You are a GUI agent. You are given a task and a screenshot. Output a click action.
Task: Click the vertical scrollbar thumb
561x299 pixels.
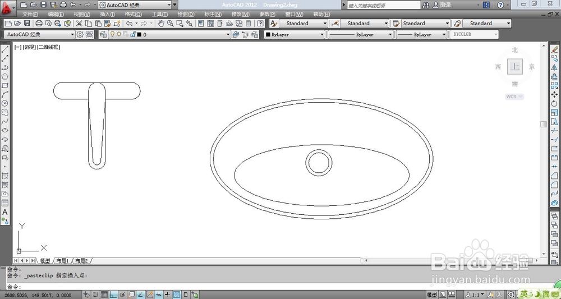(544, 124)
